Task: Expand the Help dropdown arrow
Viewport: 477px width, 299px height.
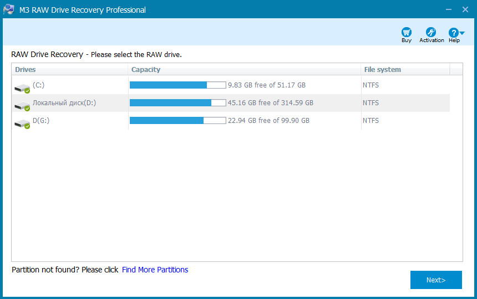Action: coord(462,33)
